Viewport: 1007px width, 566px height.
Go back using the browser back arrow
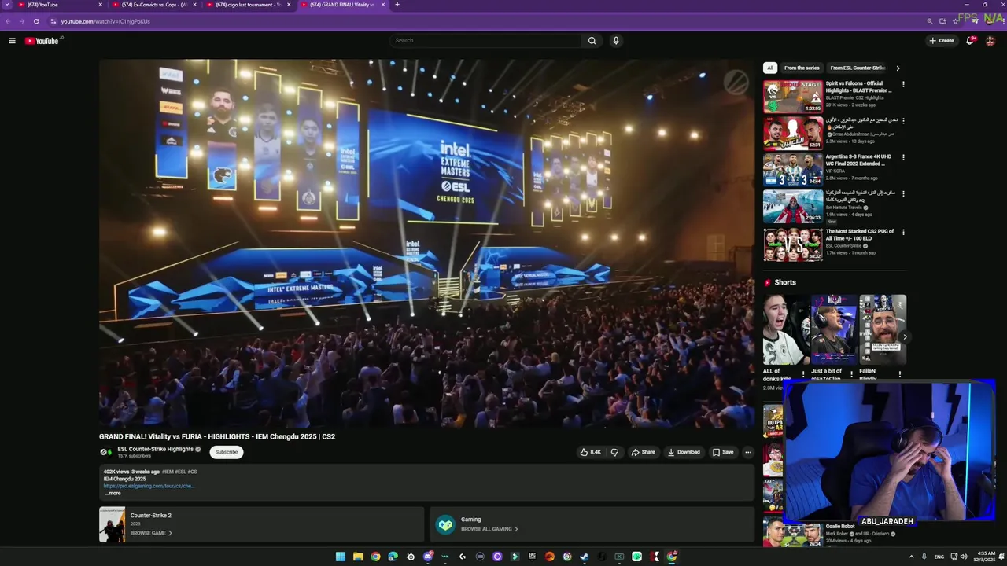tap(8, 21)
